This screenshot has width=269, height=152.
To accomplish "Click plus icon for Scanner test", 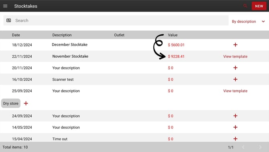I will tap(235, 79).
